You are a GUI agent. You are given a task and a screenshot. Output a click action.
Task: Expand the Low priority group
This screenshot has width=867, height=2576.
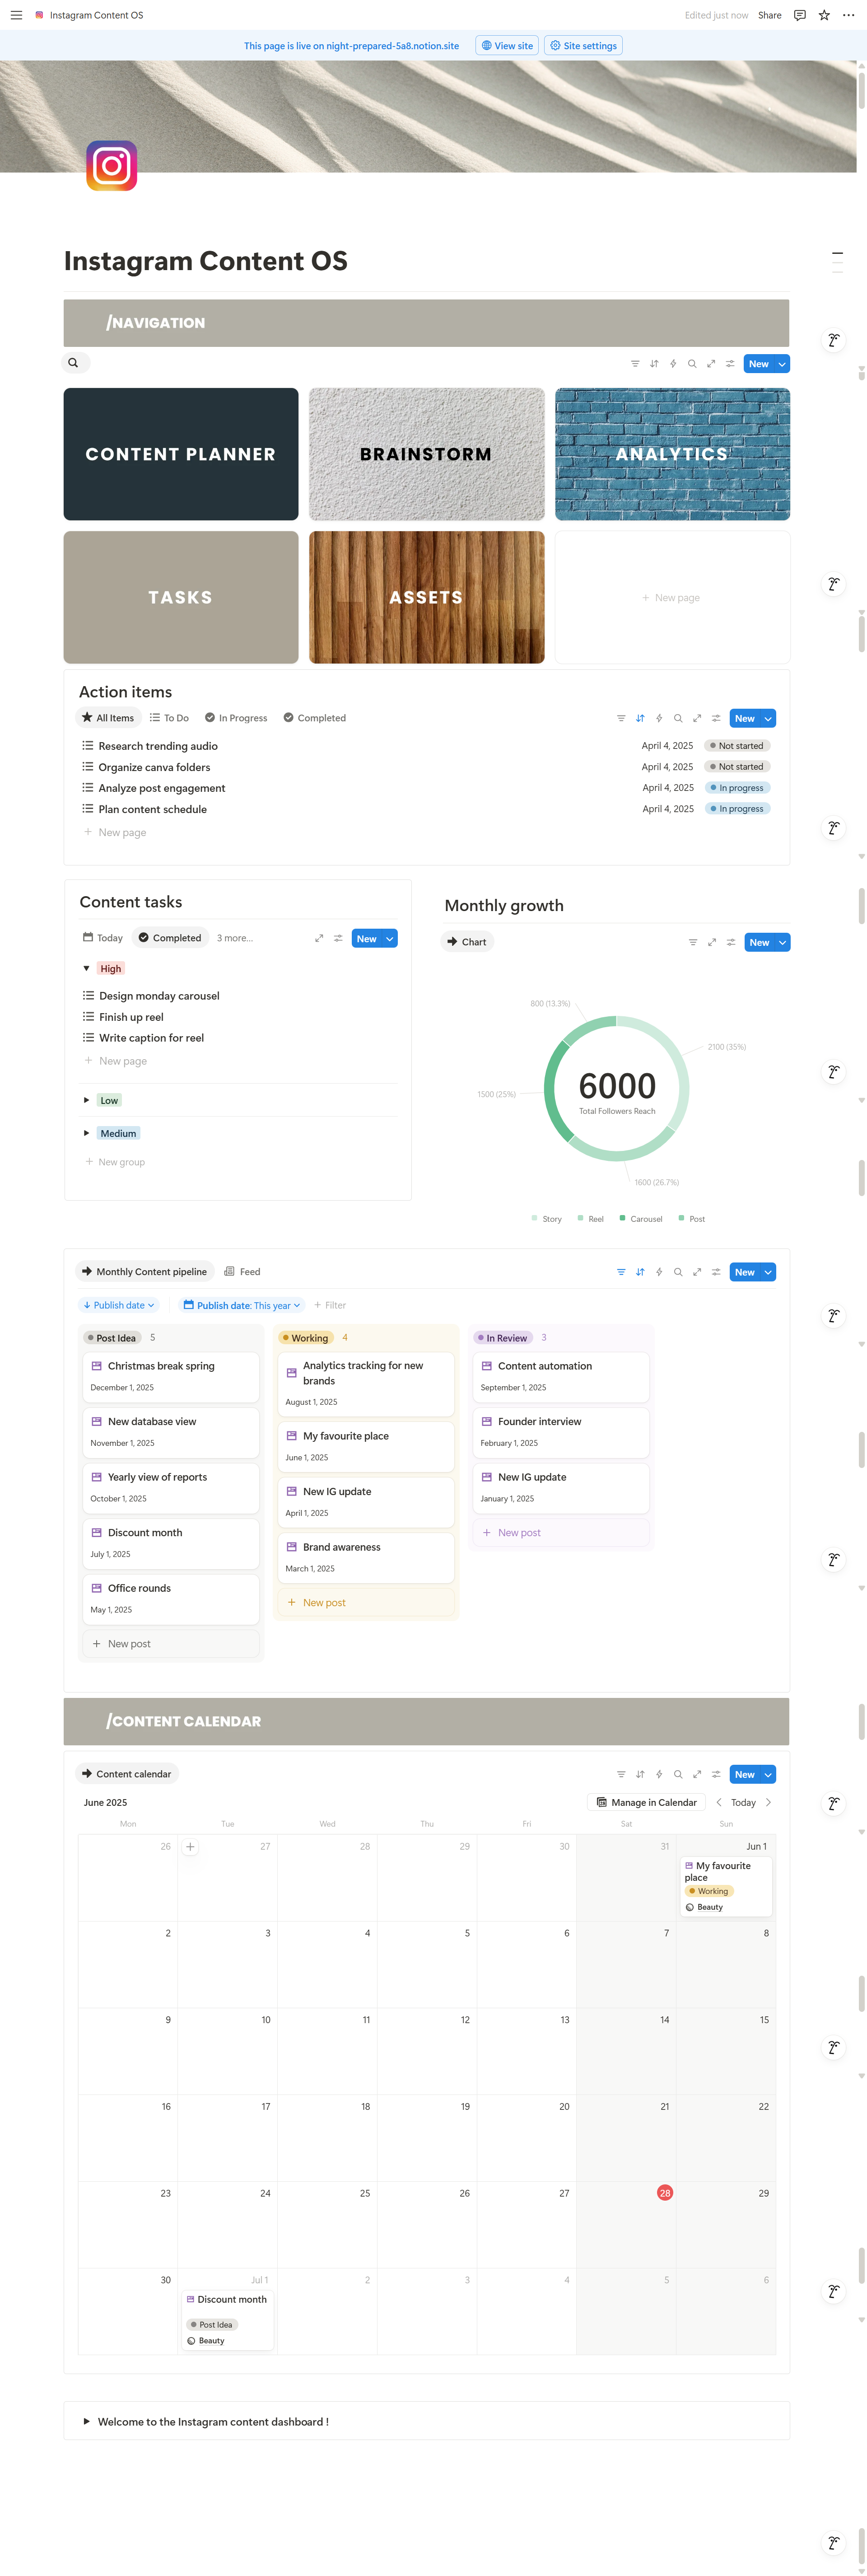(x=86, y=1100)
